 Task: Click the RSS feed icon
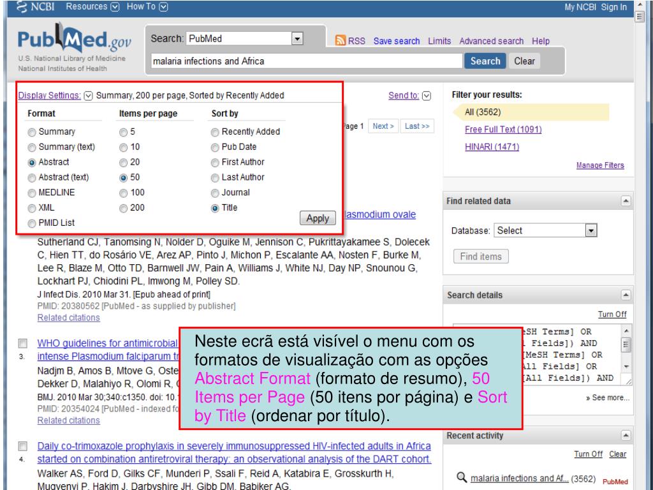tap(341, 40)
